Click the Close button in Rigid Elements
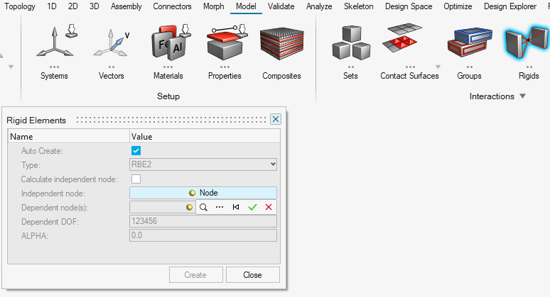This screenshot has height=297, width=550. 252,275
